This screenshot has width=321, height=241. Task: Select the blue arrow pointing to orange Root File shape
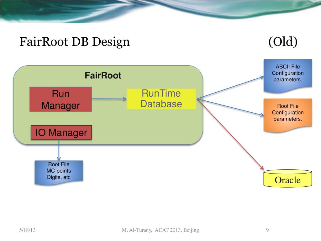pyautogui.click(x=230, y=107)
